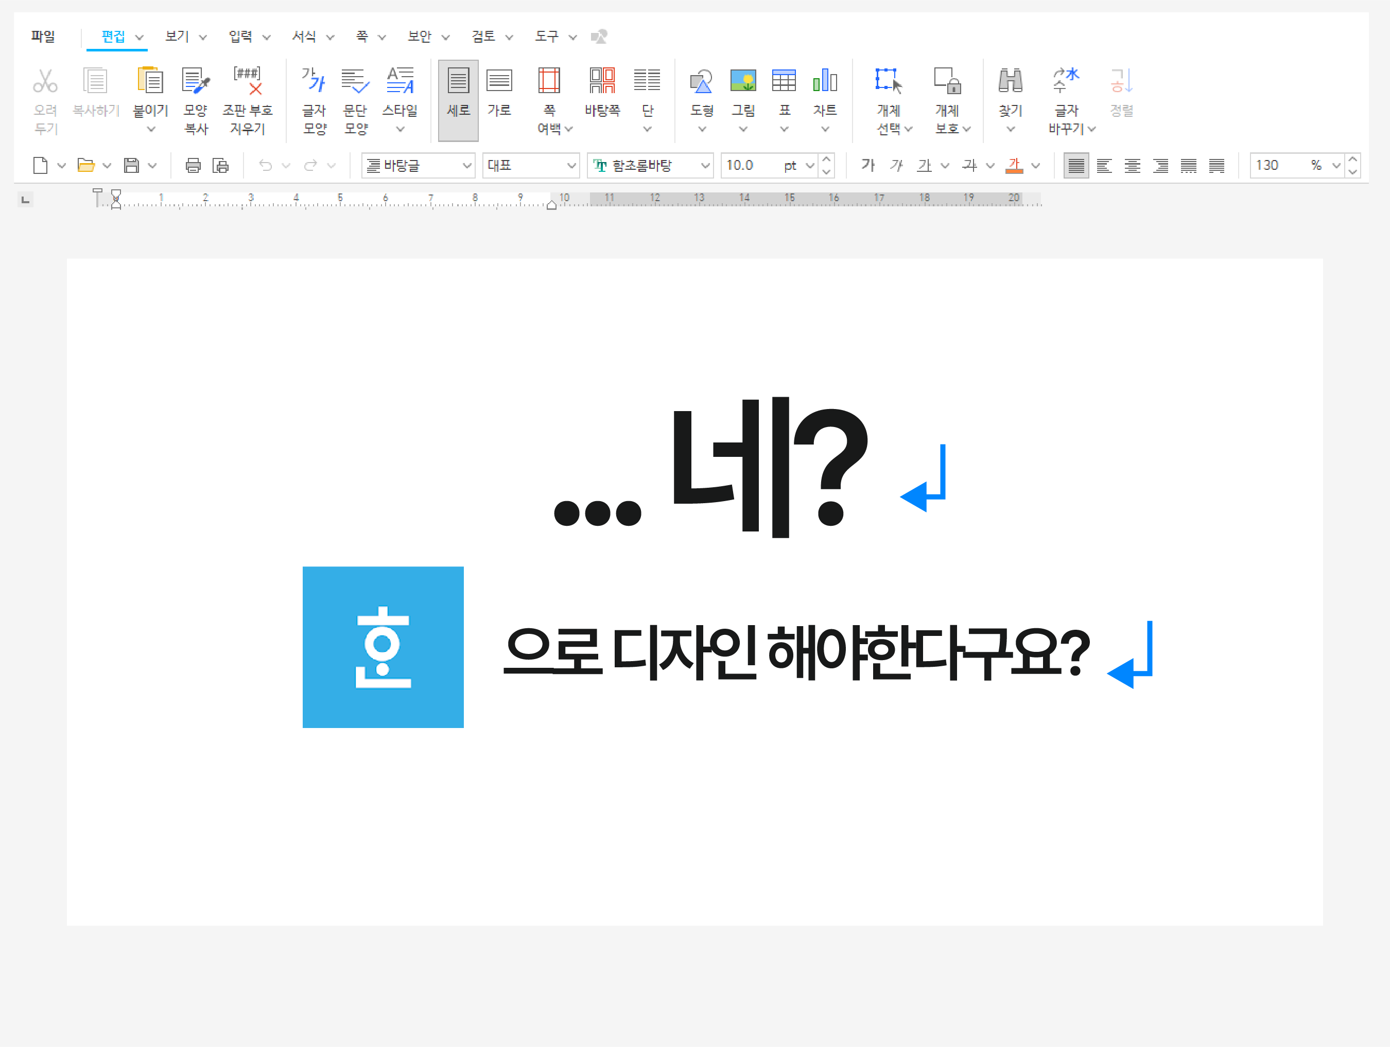Click the 글자 바꾸기 icon
1390x1047 pixels.
[x=1066, y=80]
